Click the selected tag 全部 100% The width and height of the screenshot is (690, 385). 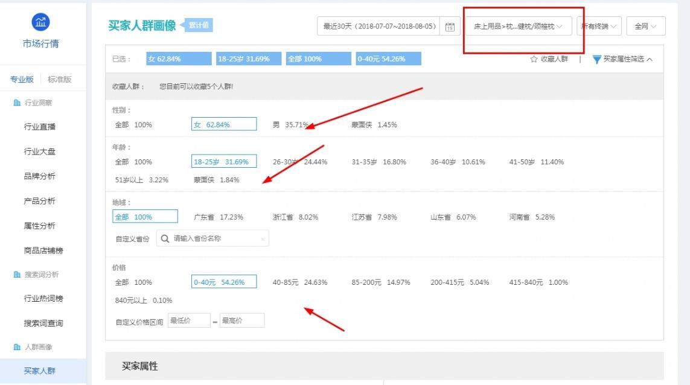319,59
